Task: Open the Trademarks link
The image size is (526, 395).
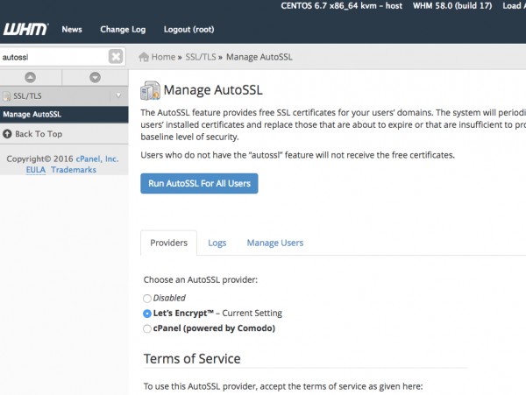Action: tap(74, 170)
